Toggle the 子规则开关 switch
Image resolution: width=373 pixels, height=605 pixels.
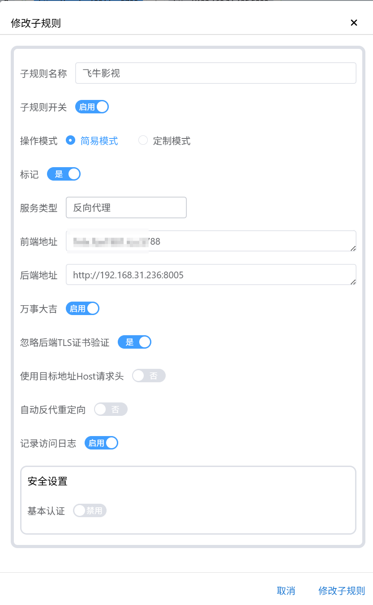[x=92, y=107]
